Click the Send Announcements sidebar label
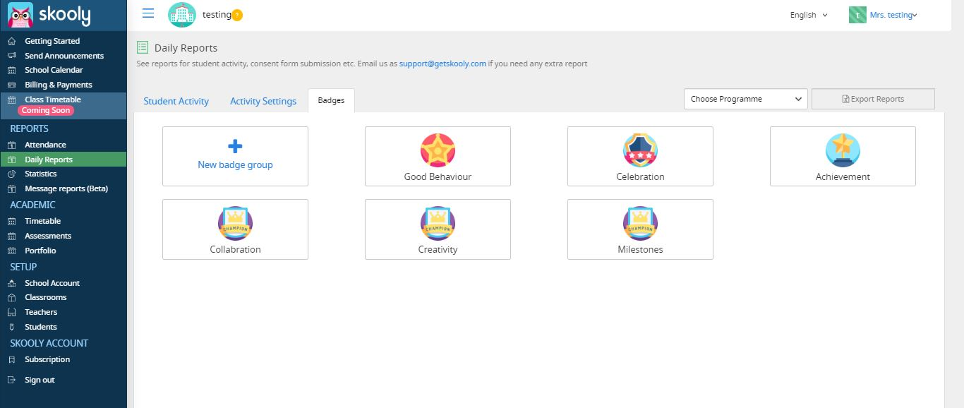Screen dimensions: 964x408 pyautogui.click(x=64, y=56)
